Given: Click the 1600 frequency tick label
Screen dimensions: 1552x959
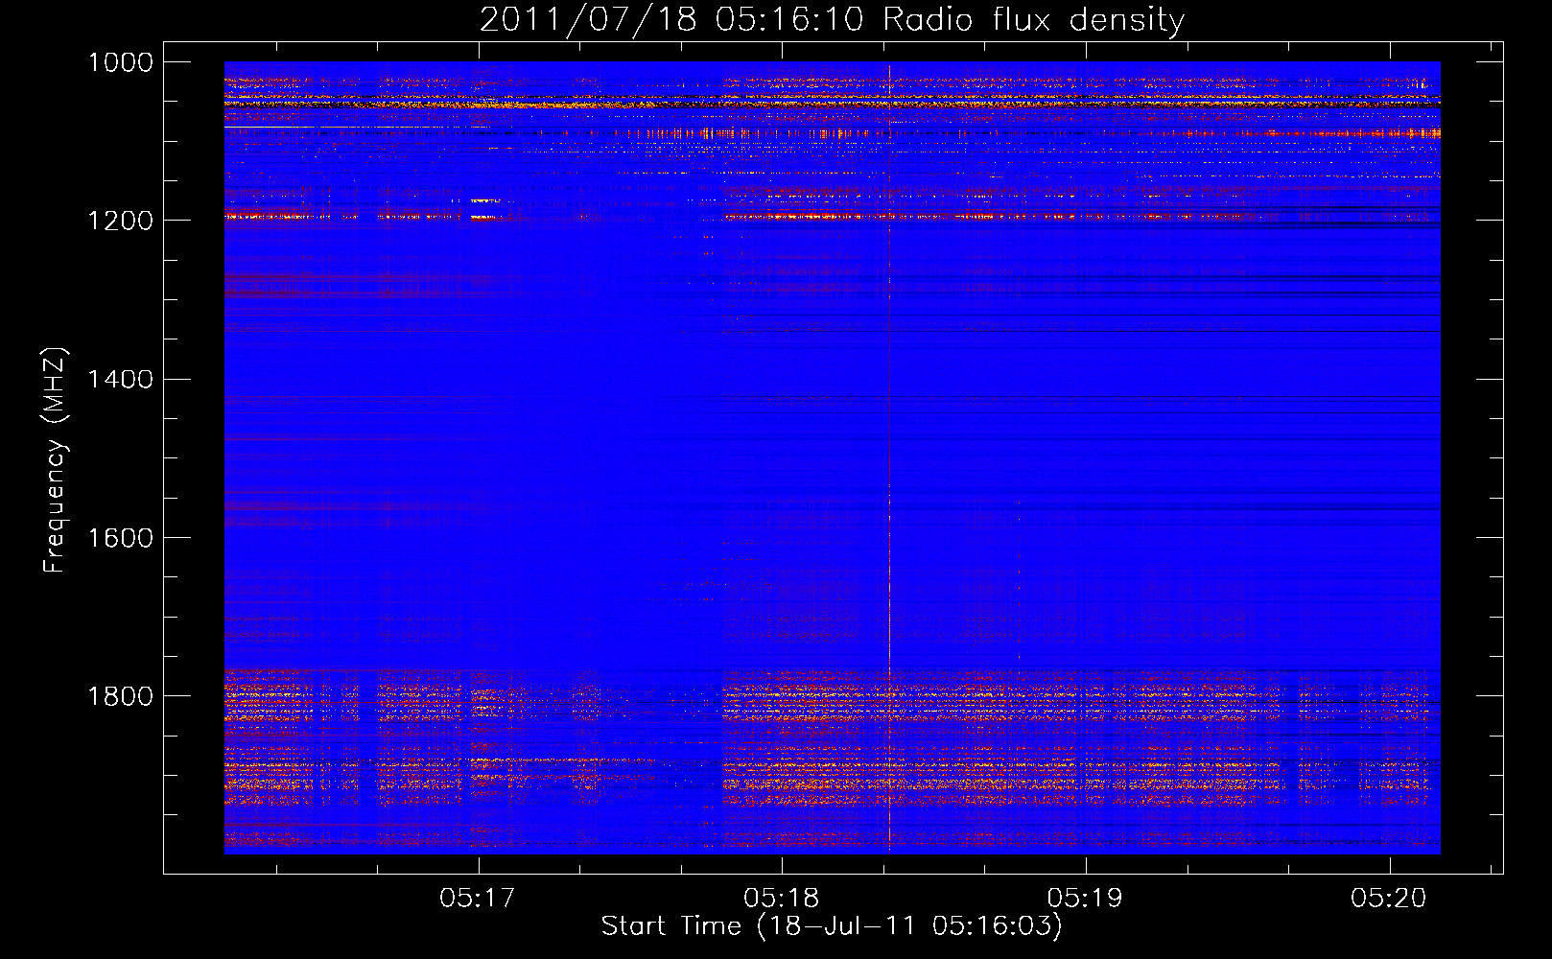Looking at the screenshot, I should pos(121,538).
